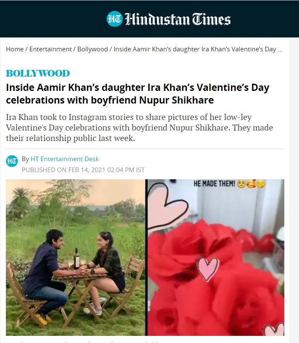
Task: Open HT Entertainment Desk author link
Action: [x=65, y=159]
